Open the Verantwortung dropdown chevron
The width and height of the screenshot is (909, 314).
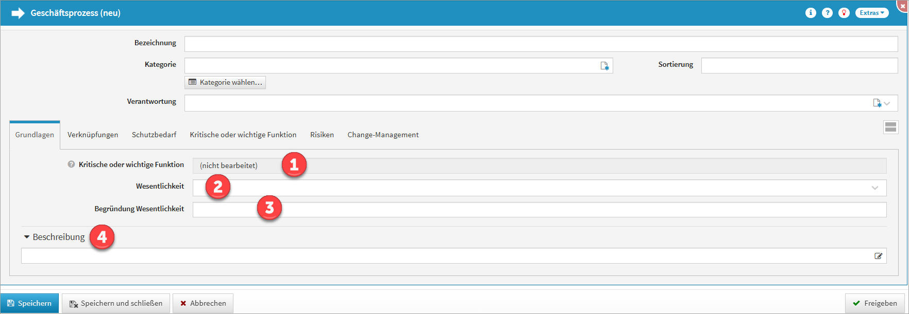click(887, 103)
